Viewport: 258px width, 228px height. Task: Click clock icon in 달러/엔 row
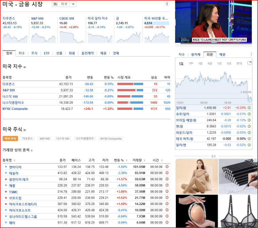(x=249, y=145)
